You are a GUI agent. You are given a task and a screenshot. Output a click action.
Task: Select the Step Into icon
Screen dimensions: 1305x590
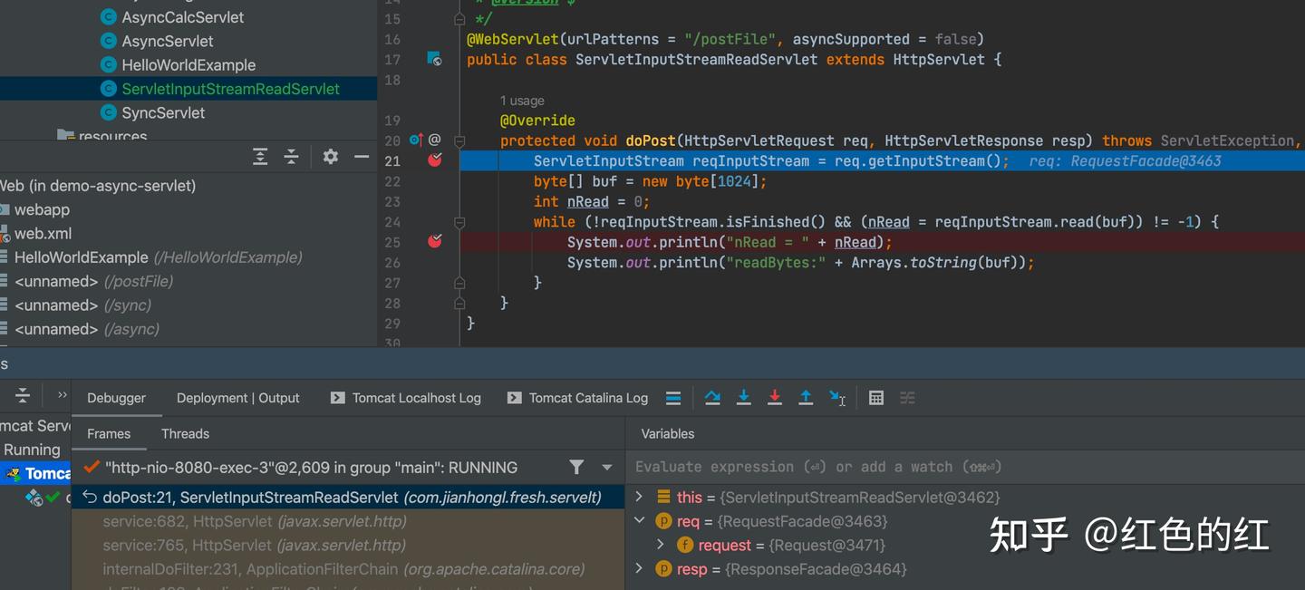[743, 397]
